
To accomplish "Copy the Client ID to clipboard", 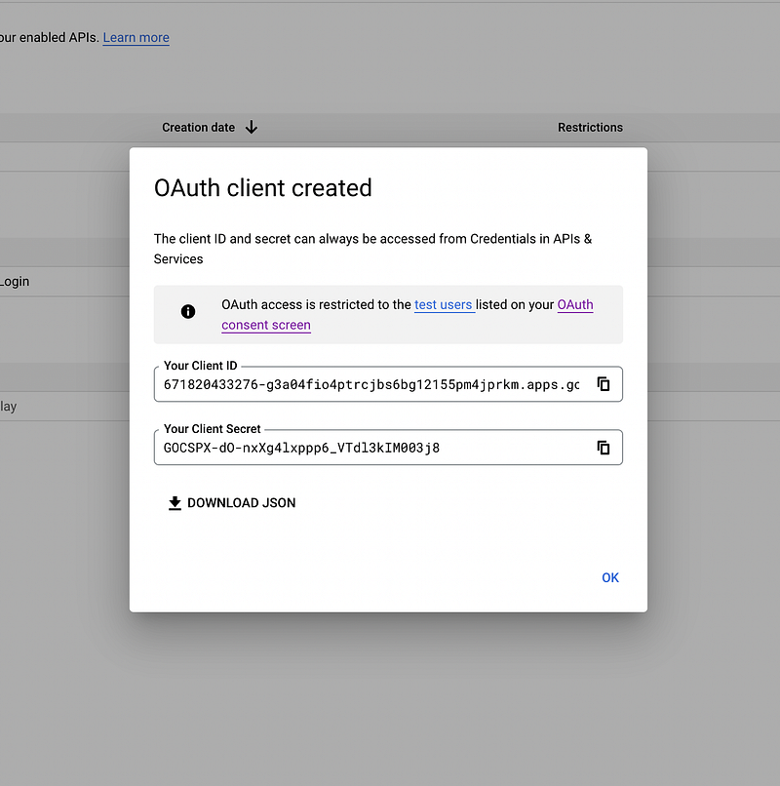I will tap(604, 384).
